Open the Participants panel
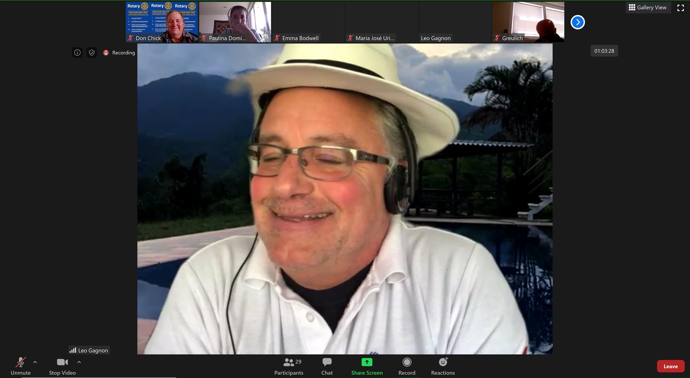This screenshot has height=378, width=690. (x=289, y=366)
